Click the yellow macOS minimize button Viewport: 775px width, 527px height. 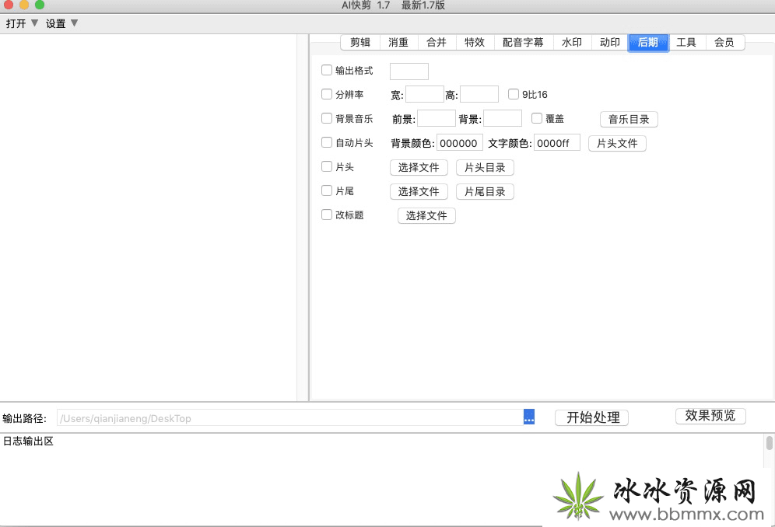point(23,5)
